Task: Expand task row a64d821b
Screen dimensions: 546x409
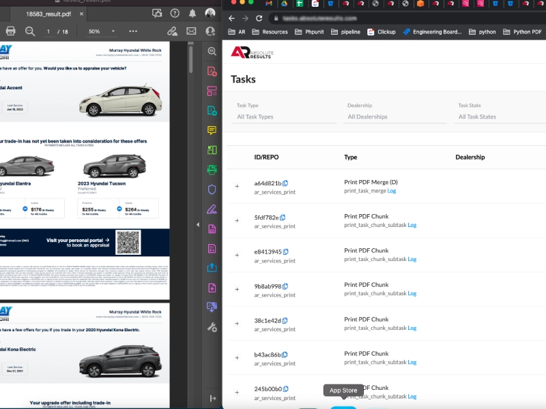Action: coord(237,186)
